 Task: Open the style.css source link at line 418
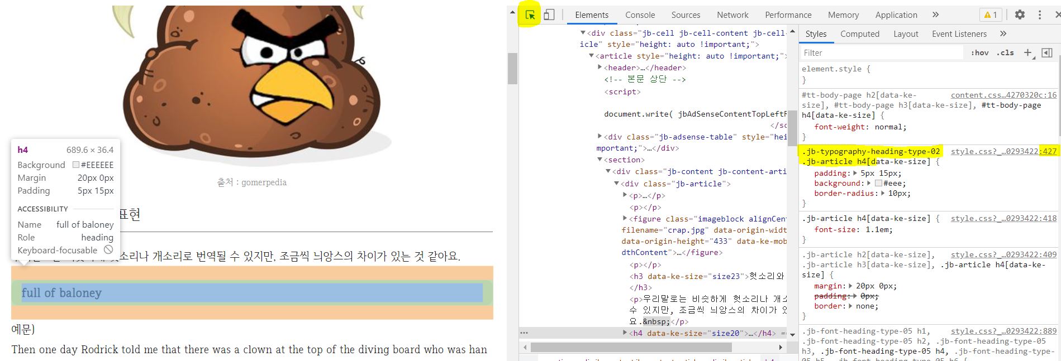[x=1003, y=218]
